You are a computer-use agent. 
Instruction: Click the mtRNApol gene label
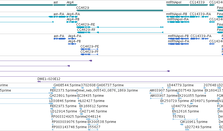[174, 2]
